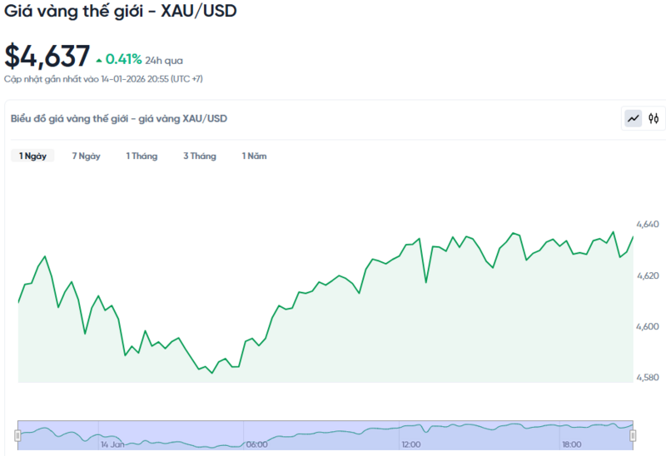Viewport: 666px width, 456px height.
Task: Click the 4,640 y-axis label
Action: coord(647,225)
